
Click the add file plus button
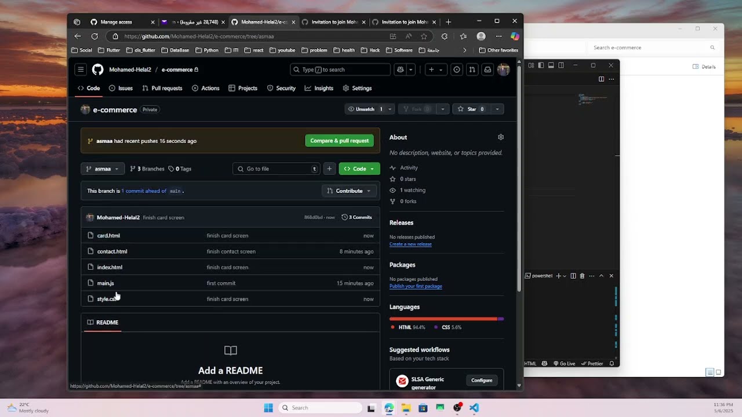coord(329,169)
